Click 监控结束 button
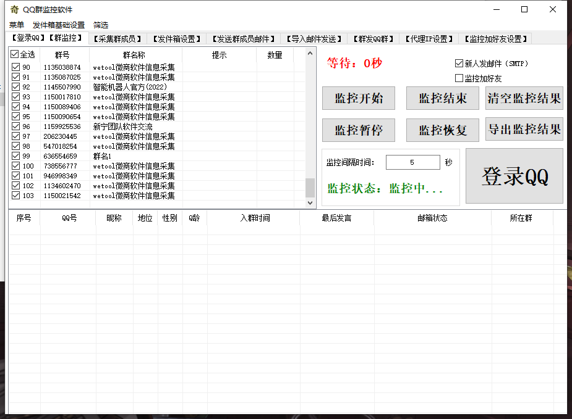Viewport: 572px width, 419px height. coord(443,98)
